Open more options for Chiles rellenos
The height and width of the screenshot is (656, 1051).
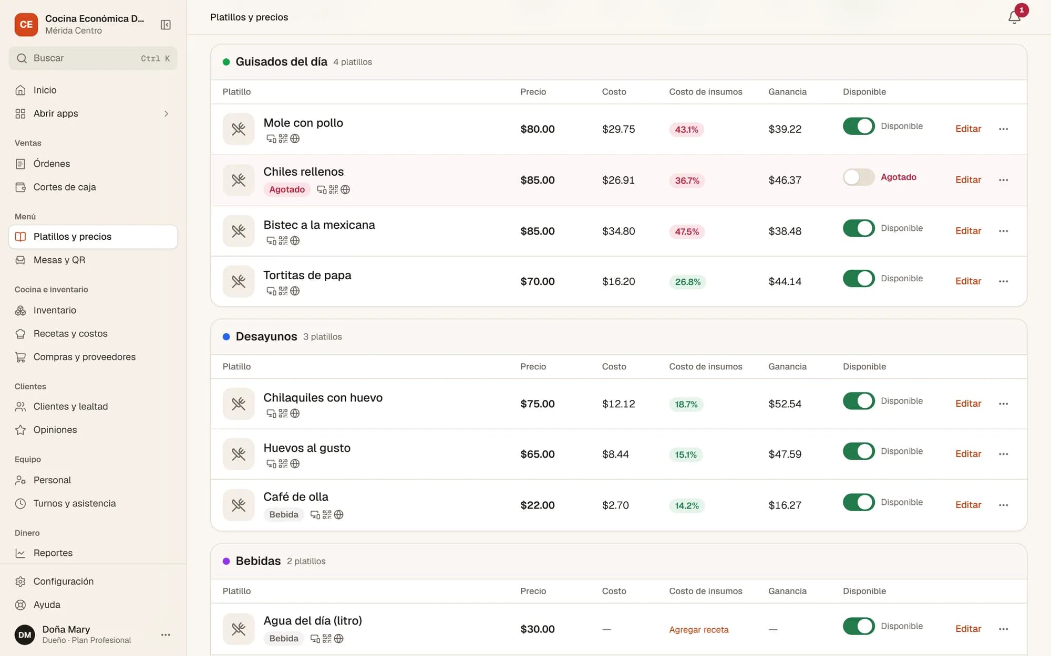click(1003, 180)
